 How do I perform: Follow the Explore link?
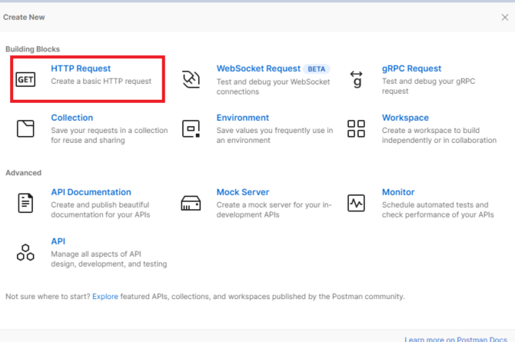point(105,297)
